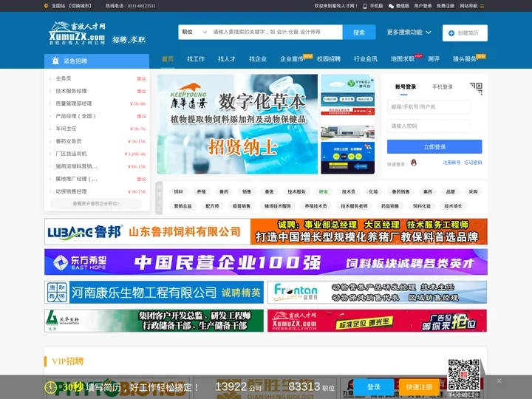Click the KeepYoung main banner image
This screenshot has height=399, width=532.
237,124
